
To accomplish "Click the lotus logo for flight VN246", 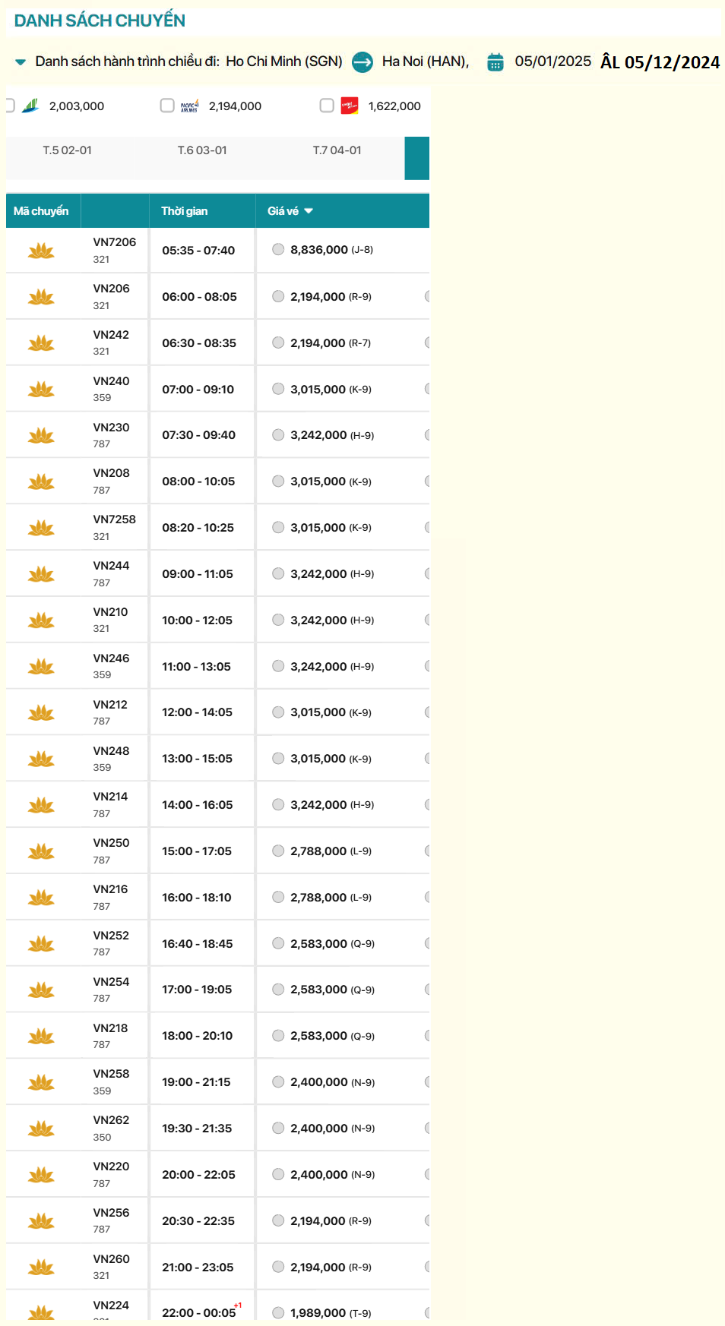I will [41, 667].
